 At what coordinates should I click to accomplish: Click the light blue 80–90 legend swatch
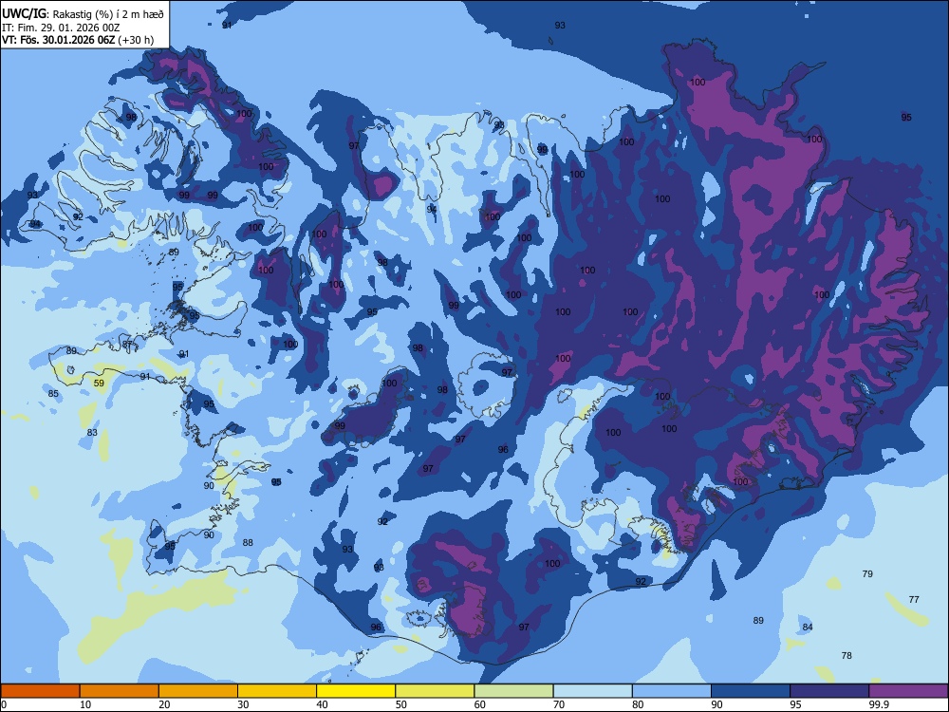672,691
